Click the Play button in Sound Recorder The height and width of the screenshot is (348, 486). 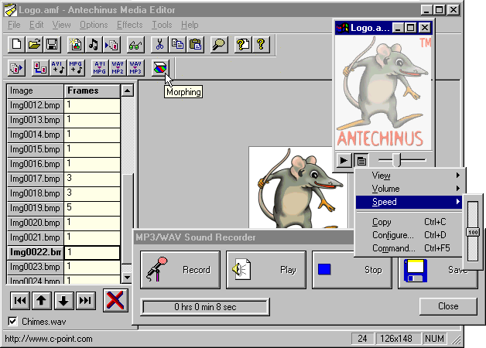tap(266, 270)
